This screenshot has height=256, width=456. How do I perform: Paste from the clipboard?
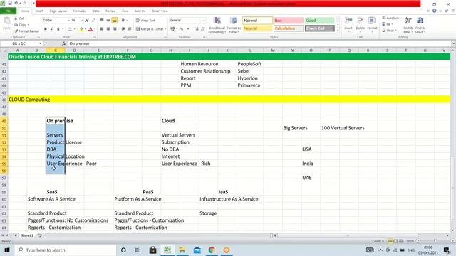[6, 23]
